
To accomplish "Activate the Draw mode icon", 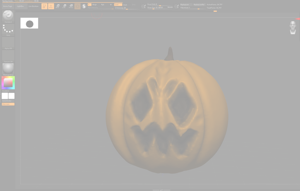I will 51,6.
